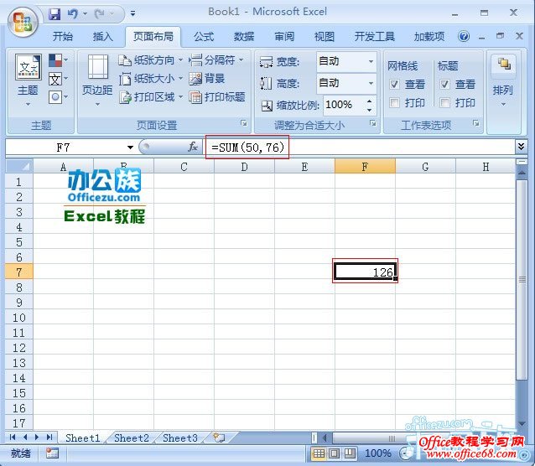The width and height of the screenshot is (535, 466).
Task: Switch to Normal view in status bar
Action: point(319,453)
